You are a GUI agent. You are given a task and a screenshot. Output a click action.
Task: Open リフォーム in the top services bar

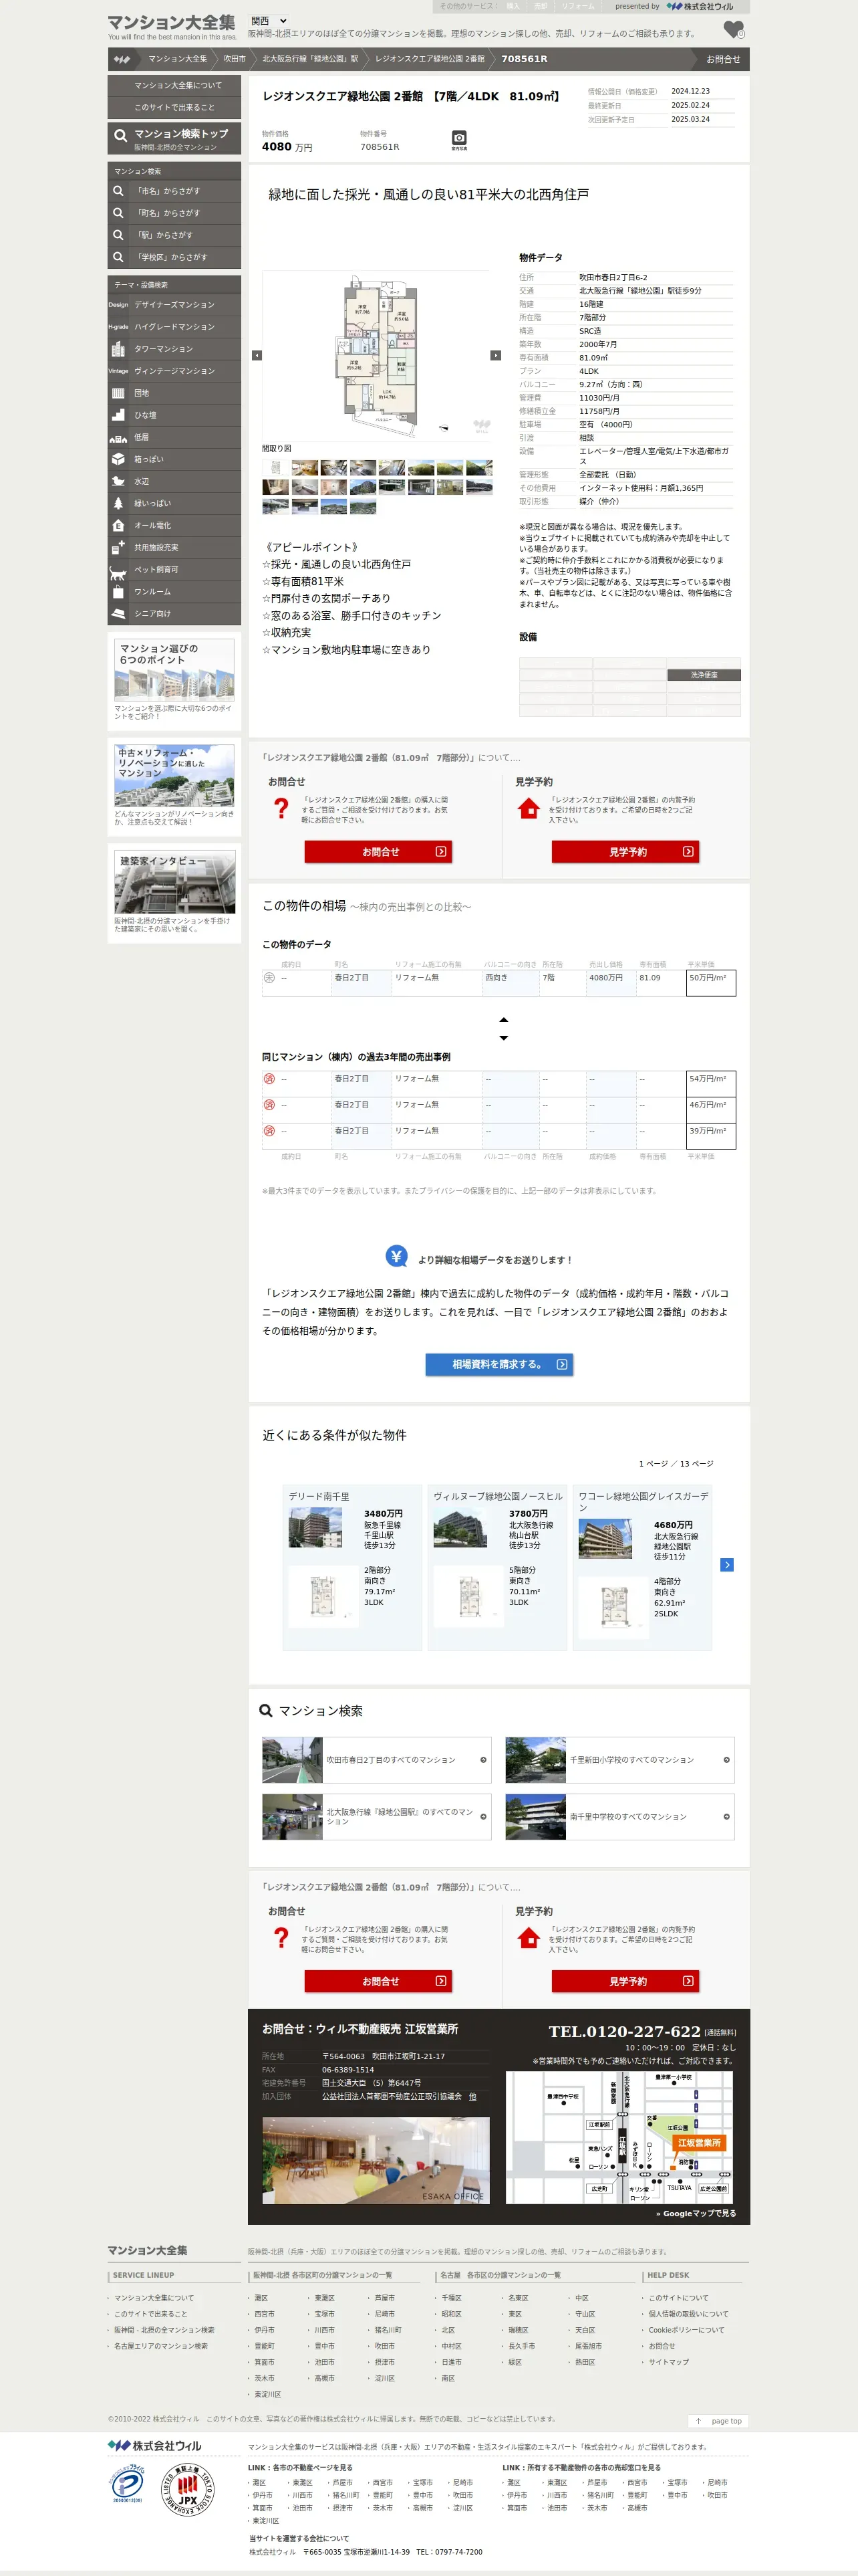577,6
